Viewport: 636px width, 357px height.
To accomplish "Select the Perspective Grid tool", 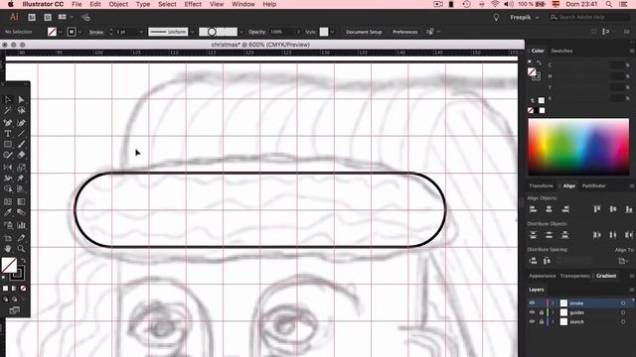I will coord(21,189).
